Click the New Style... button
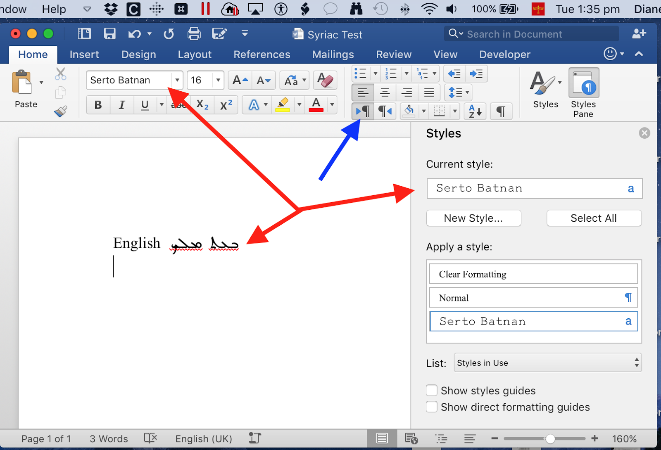Screen dimensions: 661x450 coord(473,218)
